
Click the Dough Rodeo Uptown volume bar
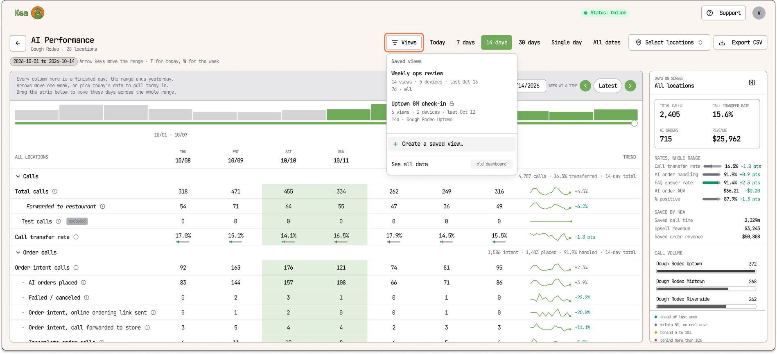[706, 271]
